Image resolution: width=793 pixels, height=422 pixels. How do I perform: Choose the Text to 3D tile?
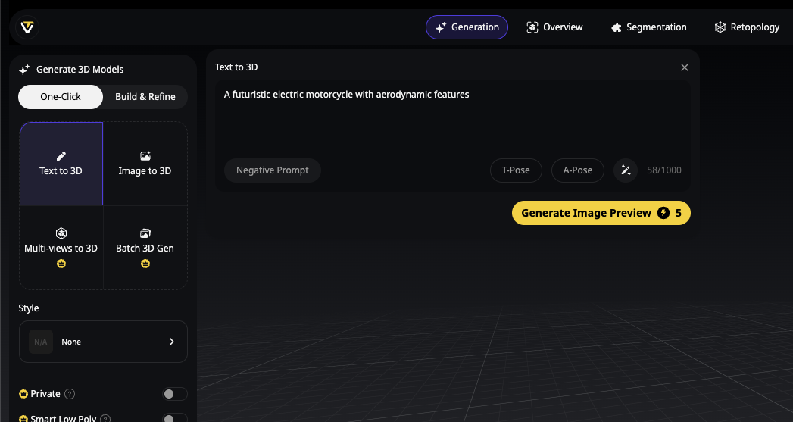61,164
